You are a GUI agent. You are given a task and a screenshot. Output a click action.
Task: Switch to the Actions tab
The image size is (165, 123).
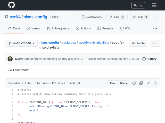(x=83, y=28)
